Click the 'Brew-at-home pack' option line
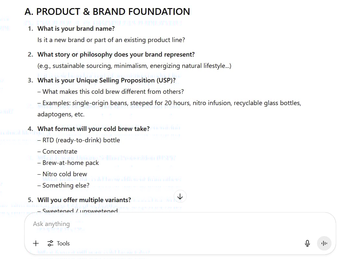The height and width of the screenshot is (259, 363). [x=68, y=163]
